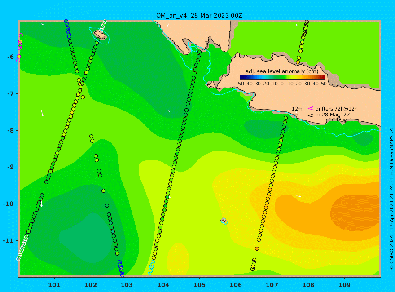The width and height of the screenshot is (395, 292).
Task: Click longitude axis label 106
Action: coord(236,285)
